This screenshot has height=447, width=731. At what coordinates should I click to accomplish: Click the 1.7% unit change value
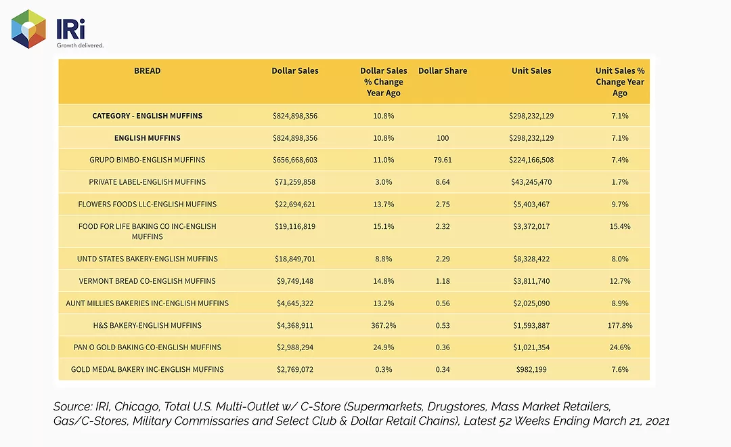[620, 182]
